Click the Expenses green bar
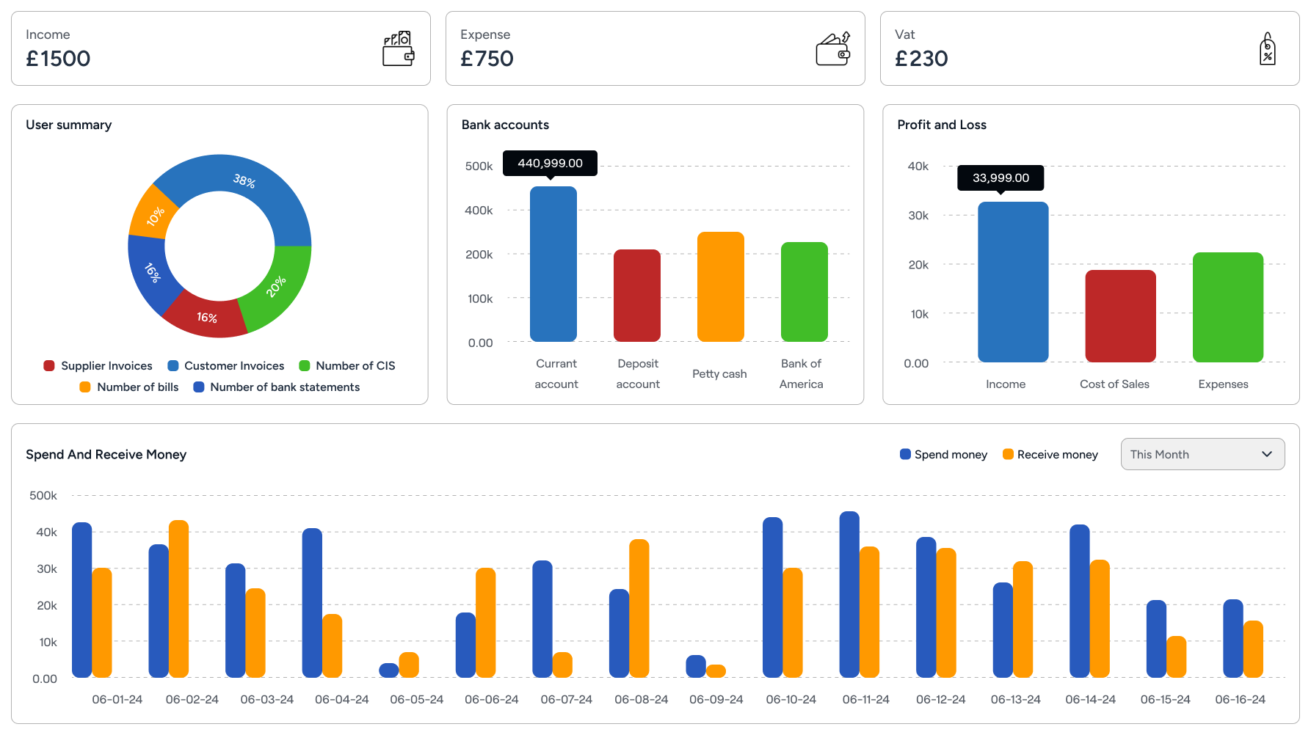1311x735 pixels. 1227,307
